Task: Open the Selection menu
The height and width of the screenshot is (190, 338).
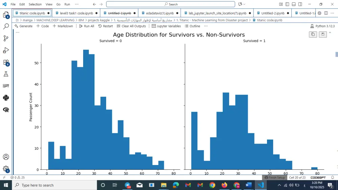Action: click(x=35, y=4)
